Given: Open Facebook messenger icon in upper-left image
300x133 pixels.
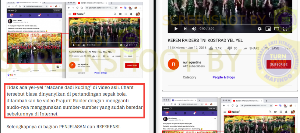Looking at the screenshot, I should click(30, 15).
